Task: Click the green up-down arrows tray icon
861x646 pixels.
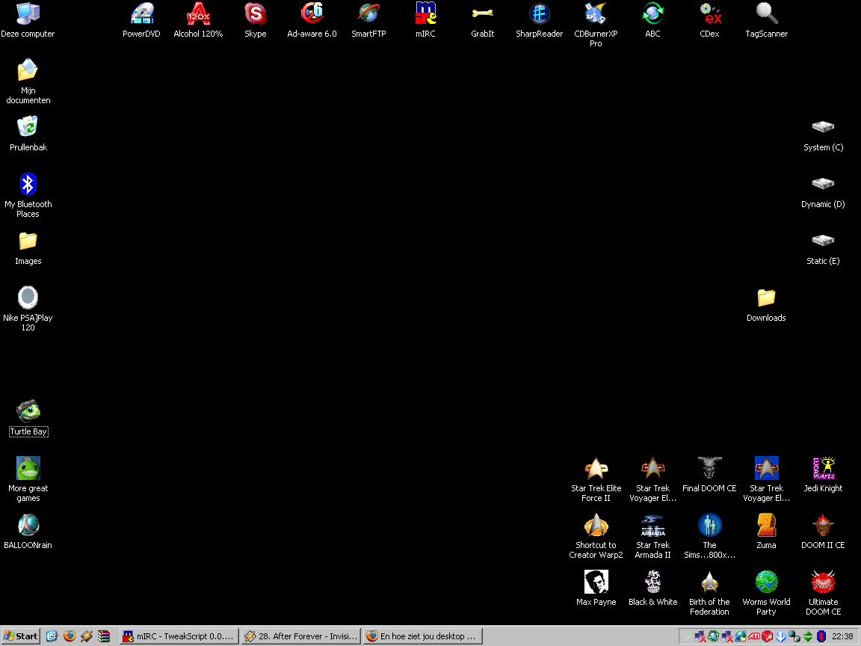Action: pyautogui.click(x=808, y=636)
